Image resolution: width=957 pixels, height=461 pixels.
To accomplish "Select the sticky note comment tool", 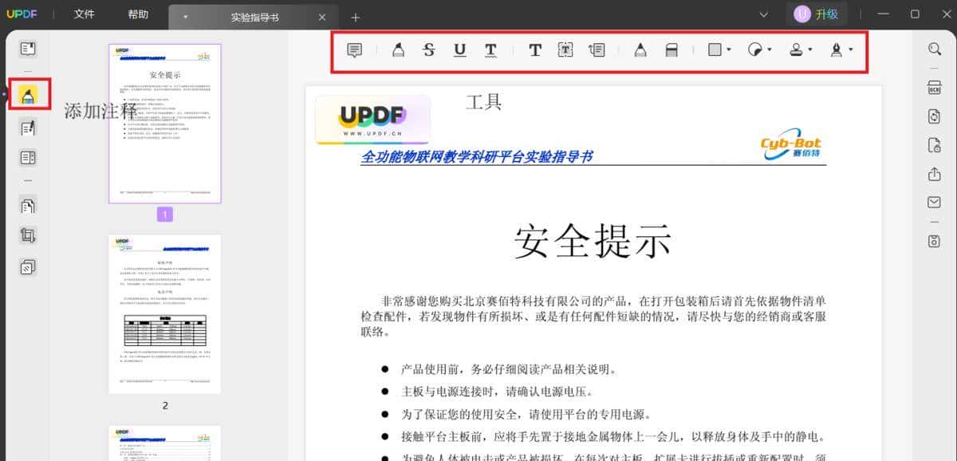I will pos(353,49).
